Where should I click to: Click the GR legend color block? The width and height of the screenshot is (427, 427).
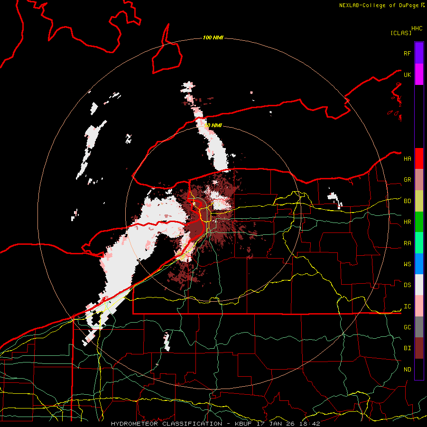coord(419,180)
